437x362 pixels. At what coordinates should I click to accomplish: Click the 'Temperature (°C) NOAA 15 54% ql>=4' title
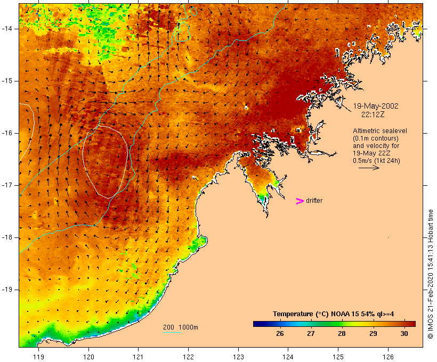point(333,314)
